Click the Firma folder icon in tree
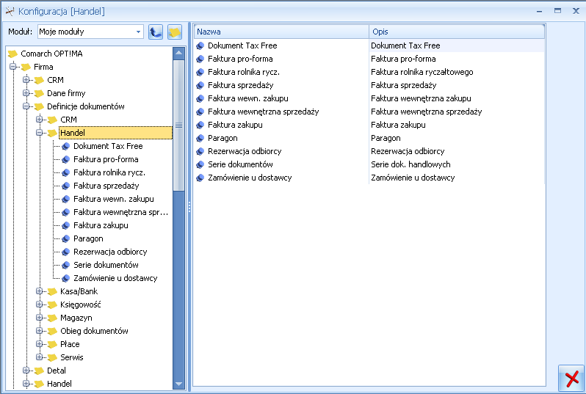586x394 pixels. click(26, 68)
